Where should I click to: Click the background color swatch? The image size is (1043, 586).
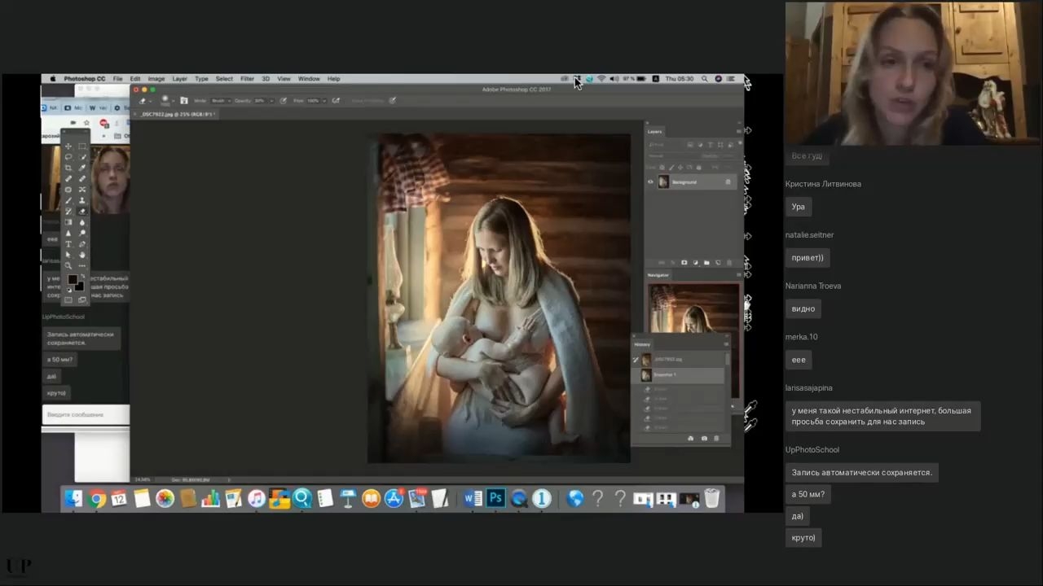point(79,286)
